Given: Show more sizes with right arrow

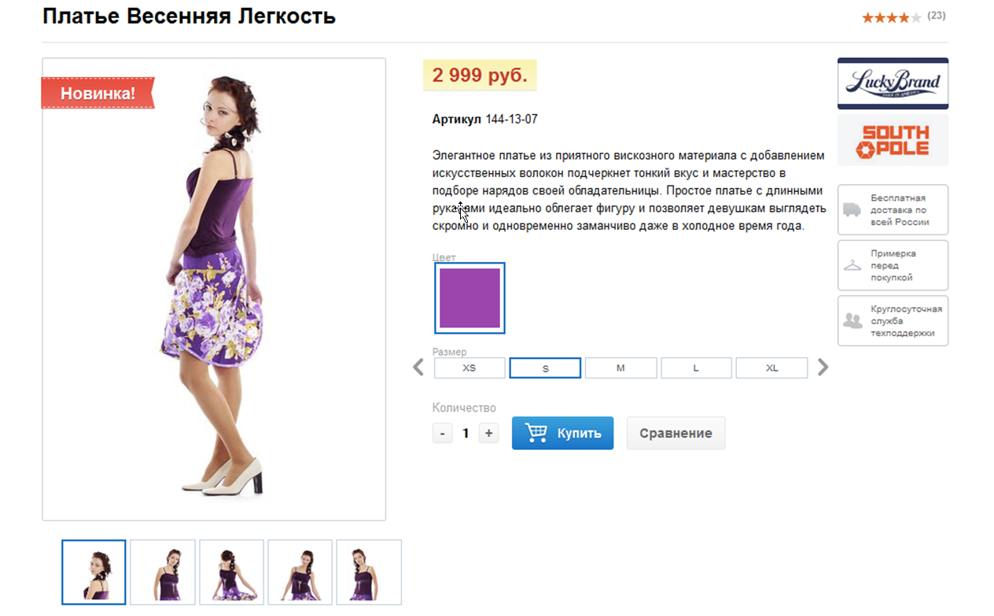Looking at the screenshot, I should [x=823, y=367].
